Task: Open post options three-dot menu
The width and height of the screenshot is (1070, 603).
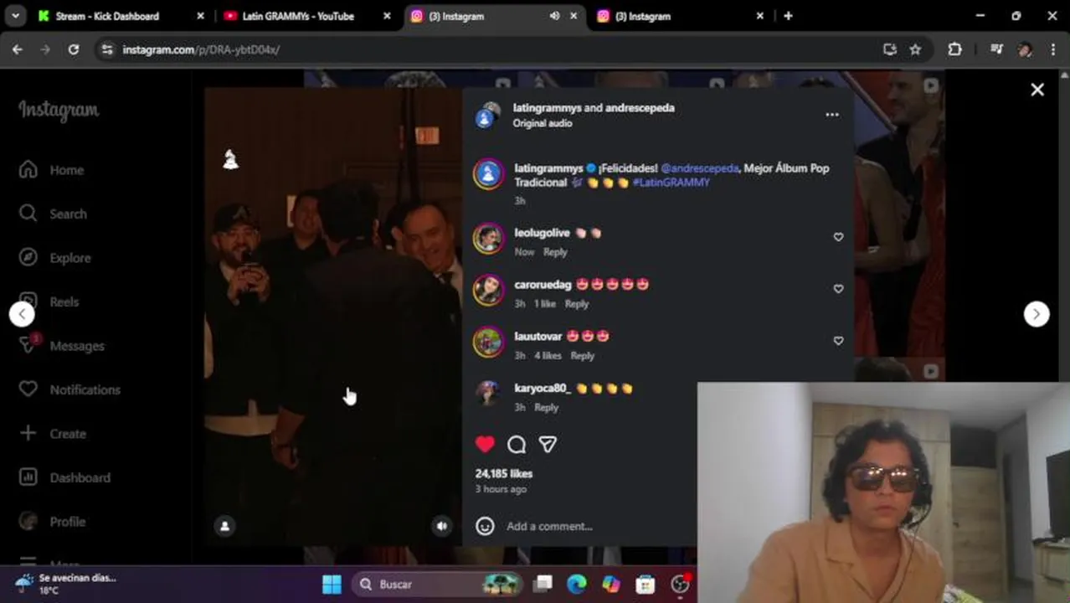Action: click(831, 115)
